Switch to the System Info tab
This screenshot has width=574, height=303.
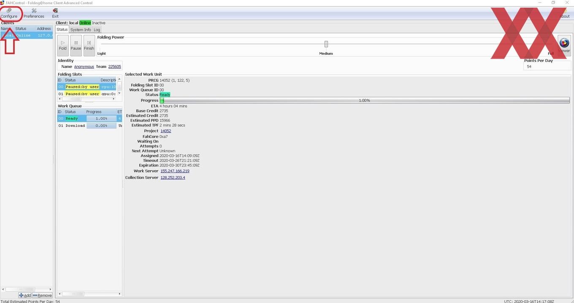click(x=81, y=29)
